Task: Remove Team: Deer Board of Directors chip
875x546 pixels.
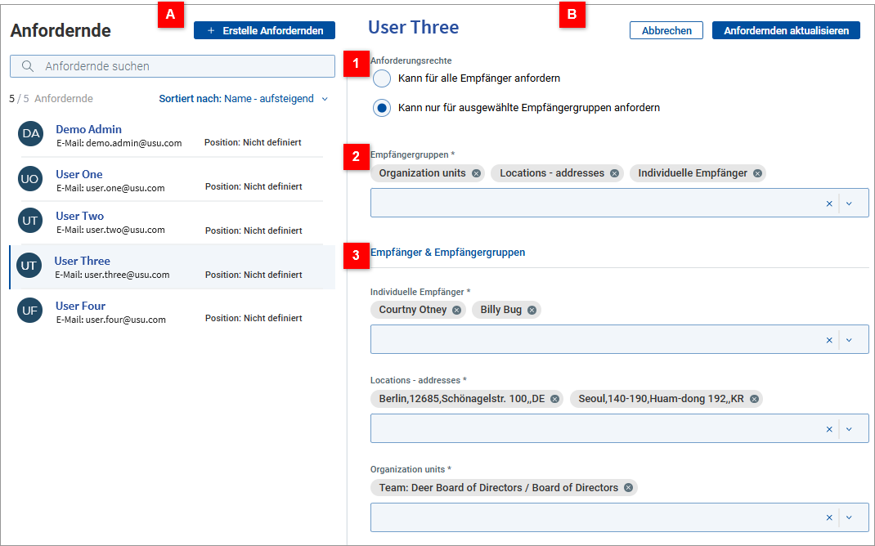Action: pos(628,487)
